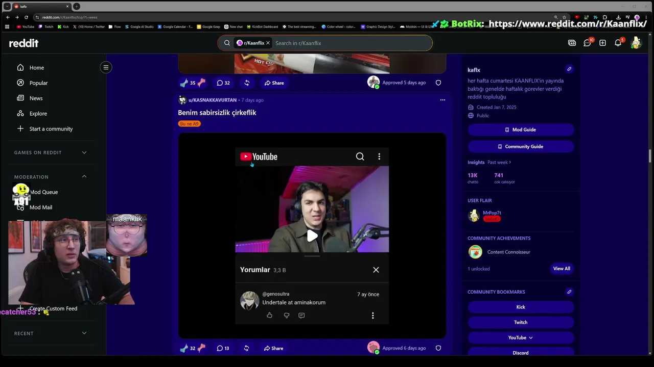Click View All community achievements
The height and width of the screenshot is (367, 654).
tap(562, 269)
